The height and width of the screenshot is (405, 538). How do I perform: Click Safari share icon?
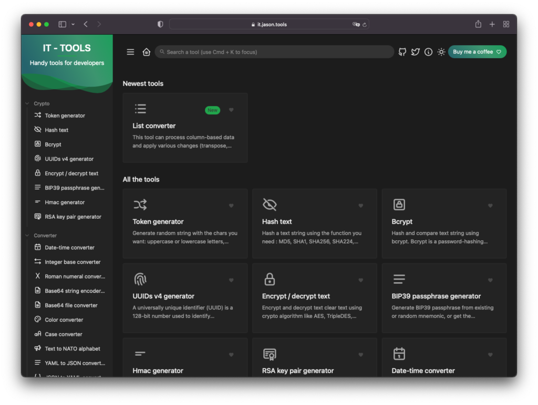[x=478, y=24]
